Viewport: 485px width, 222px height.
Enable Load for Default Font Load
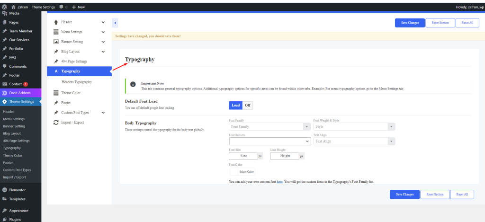(235, 105)
